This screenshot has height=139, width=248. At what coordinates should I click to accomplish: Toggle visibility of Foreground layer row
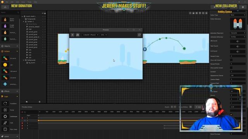[x=43, y=19]
